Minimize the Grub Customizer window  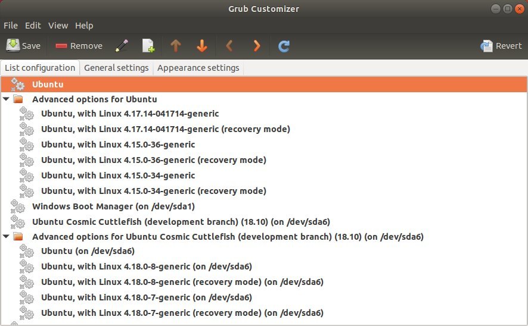496,9
